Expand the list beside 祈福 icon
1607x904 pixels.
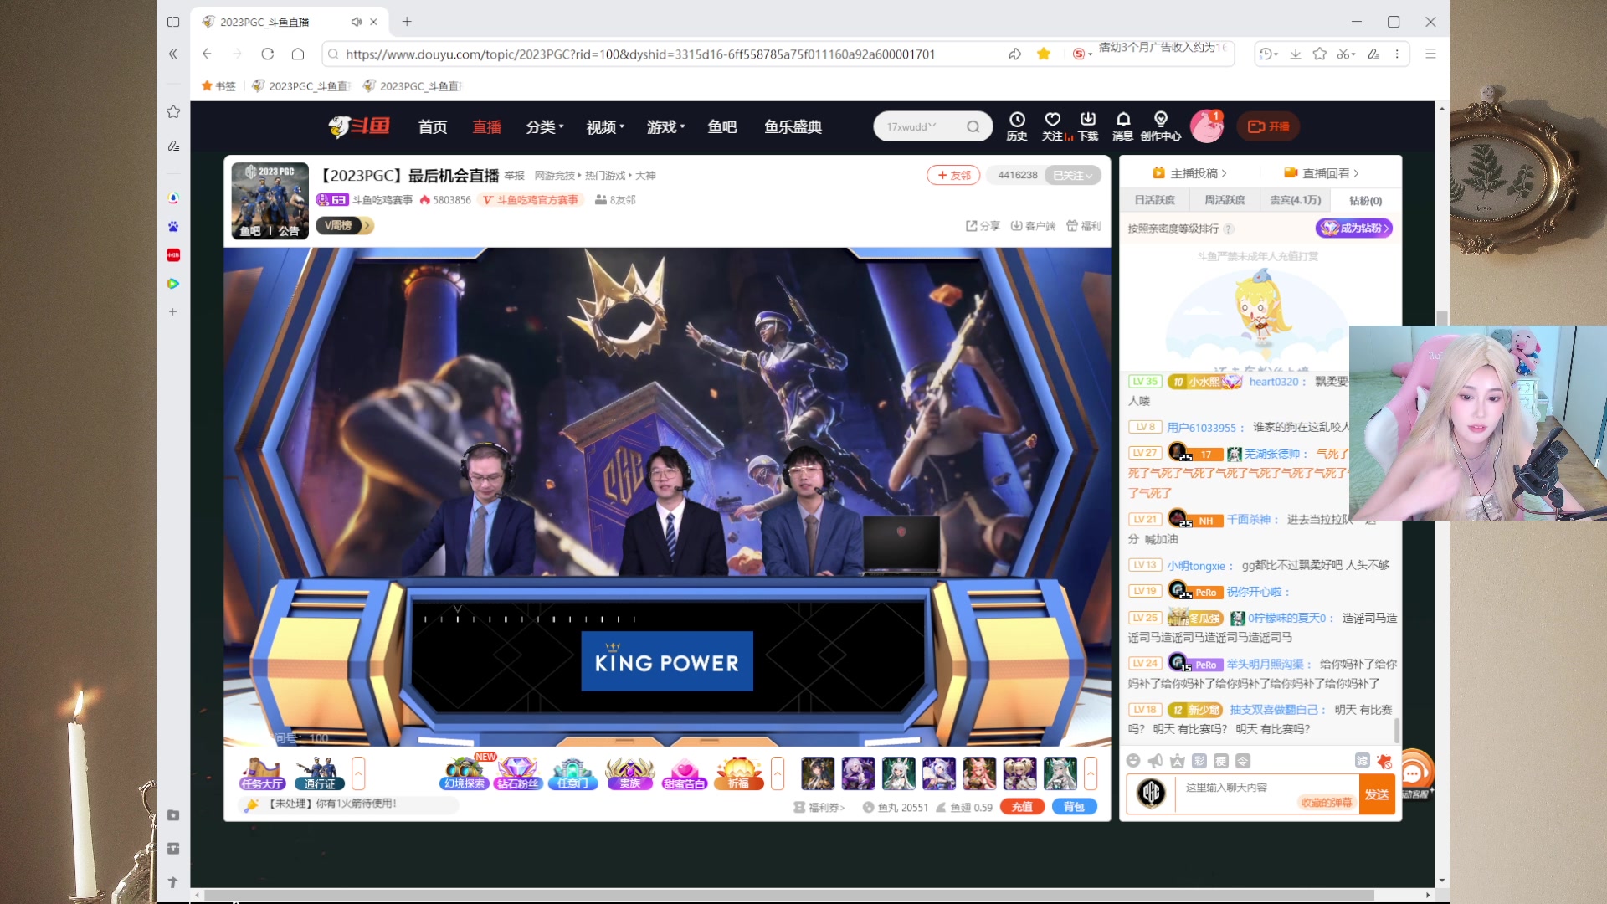click(778, 773)
